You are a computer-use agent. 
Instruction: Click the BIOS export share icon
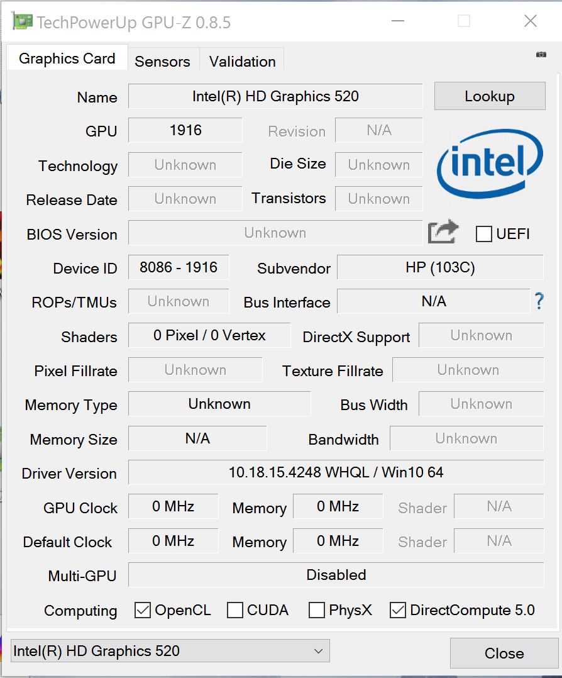click(443, 233)
